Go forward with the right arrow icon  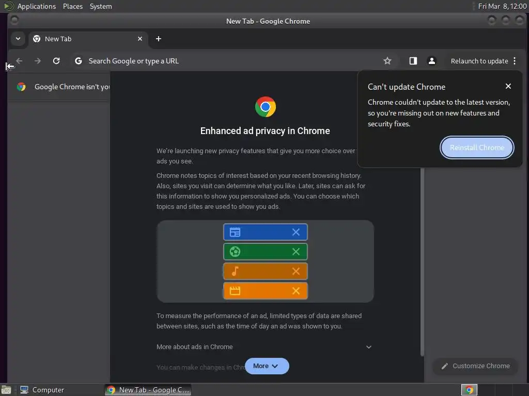point(38,61)
